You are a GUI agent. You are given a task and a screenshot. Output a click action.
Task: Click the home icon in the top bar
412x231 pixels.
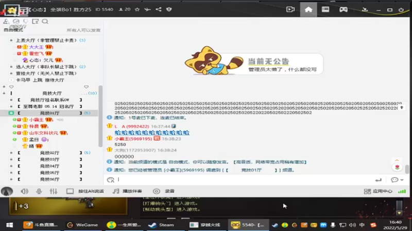coord(308,9)
